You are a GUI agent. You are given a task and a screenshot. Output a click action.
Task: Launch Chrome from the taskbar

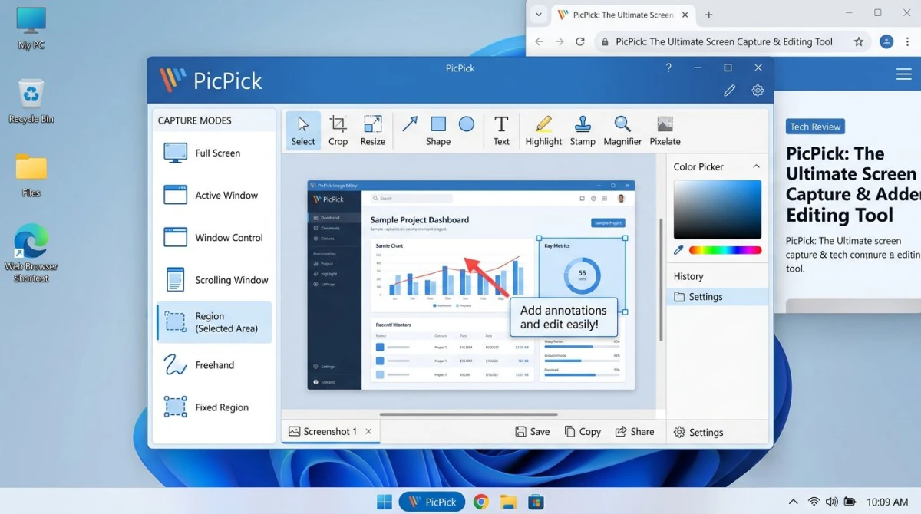tap(481, 502)
